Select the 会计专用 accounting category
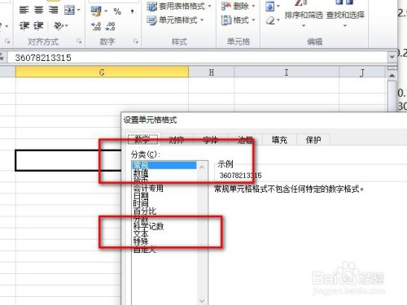Image resolution: width=407 pixels, height=305 pixels. [164, 188]
